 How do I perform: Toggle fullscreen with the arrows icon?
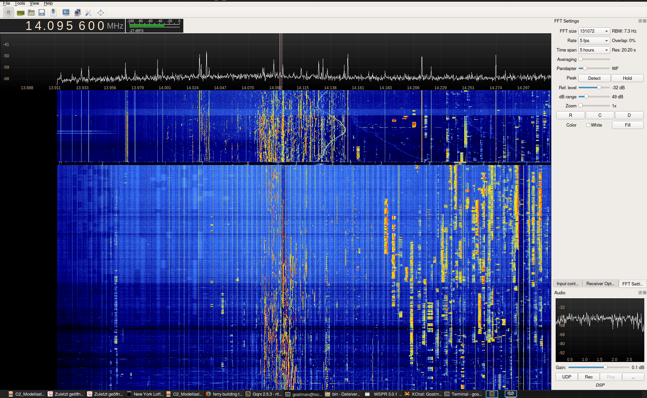pos(101,13)
